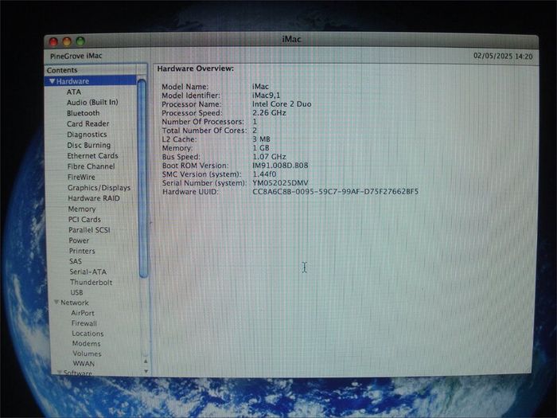Select Fibre Channel item
The height and width of the screenshot is (418, 557).
pyautogui.click(x=92, y=166)
